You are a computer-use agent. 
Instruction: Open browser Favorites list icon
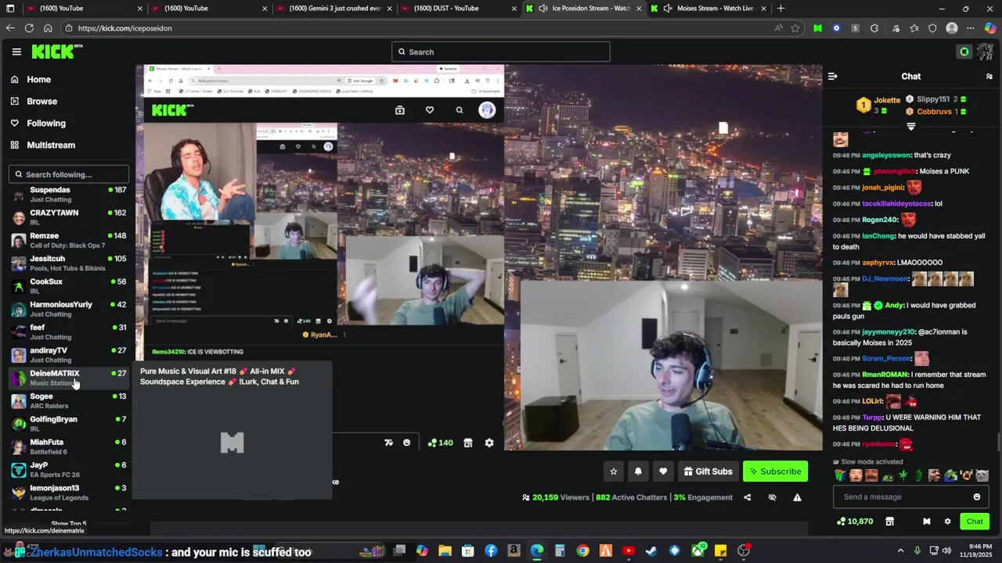pos(914,28)
